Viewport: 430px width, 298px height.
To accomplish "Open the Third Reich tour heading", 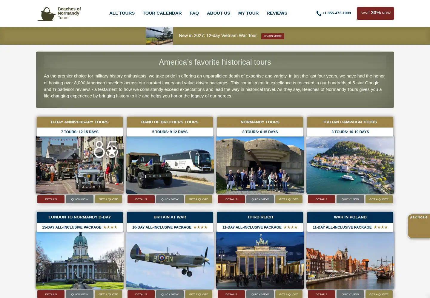I will (260, 217).
